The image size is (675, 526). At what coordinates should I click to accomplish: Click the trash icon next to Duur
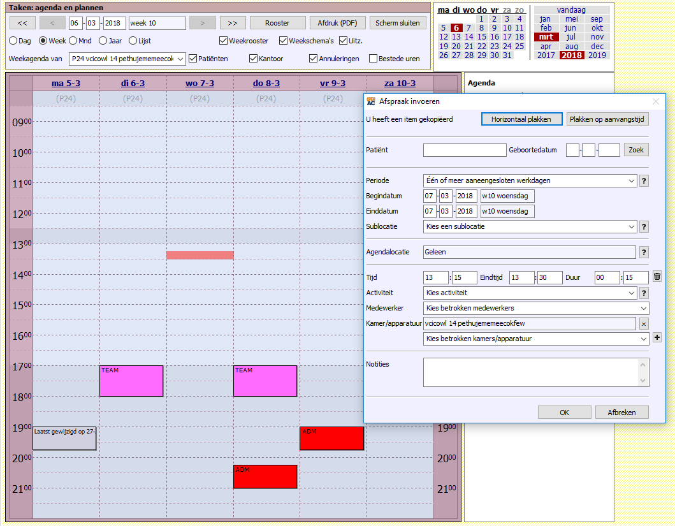tap(657, 277)
